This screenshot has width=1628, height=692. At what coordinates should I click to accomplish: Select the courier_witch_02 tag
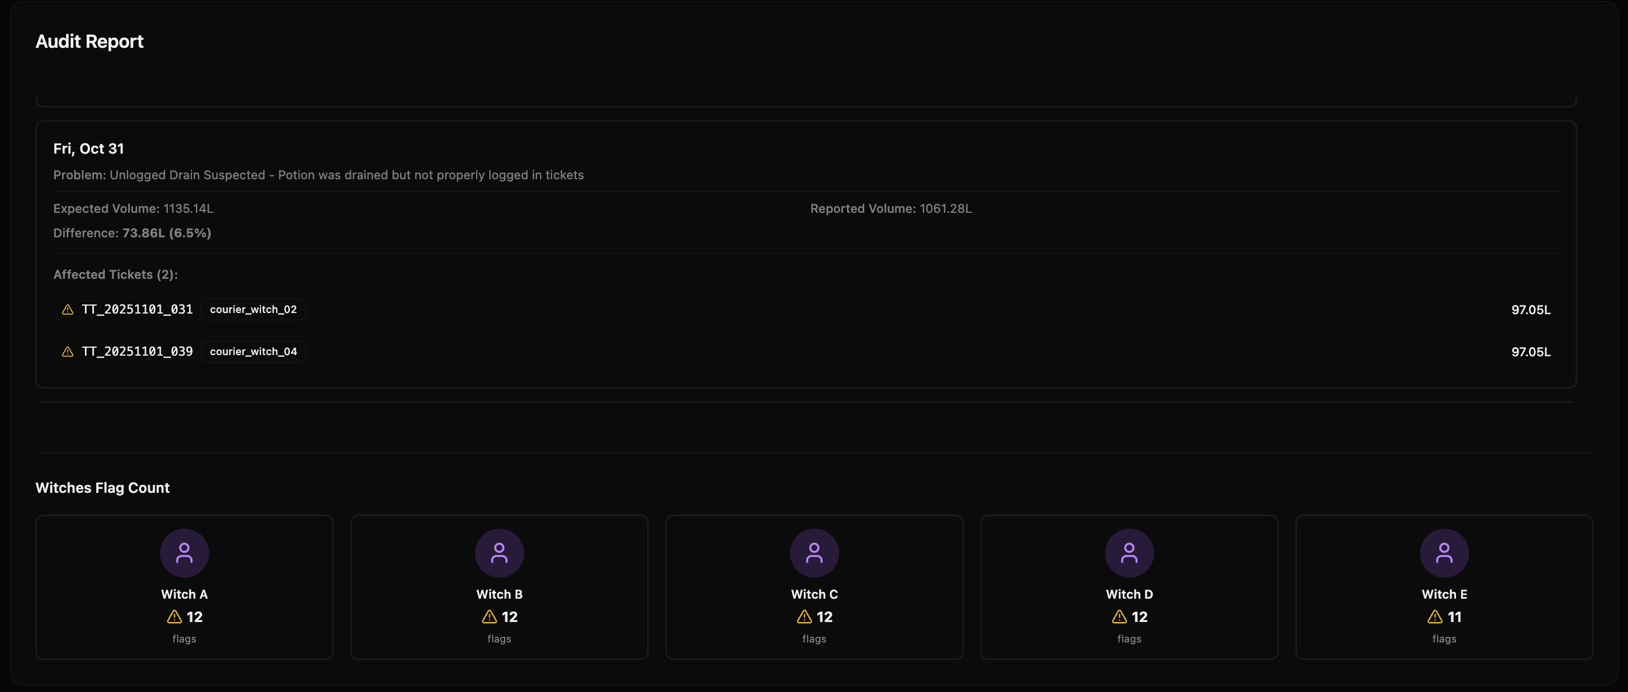tap(253, 310)
